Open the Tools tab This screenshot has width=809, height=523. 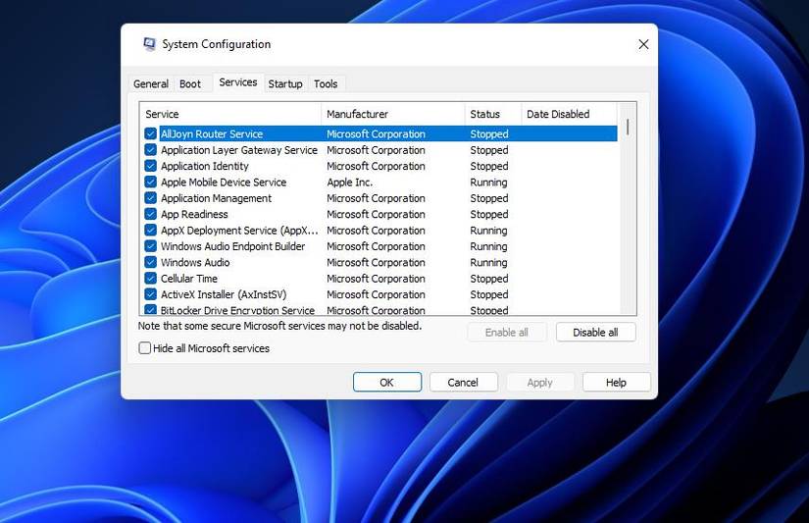coord(326,83)
